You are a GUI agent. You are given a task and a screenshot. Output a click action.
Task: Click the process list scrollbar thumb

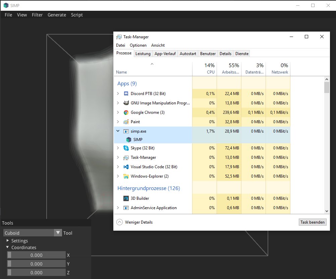click(327, 88)
